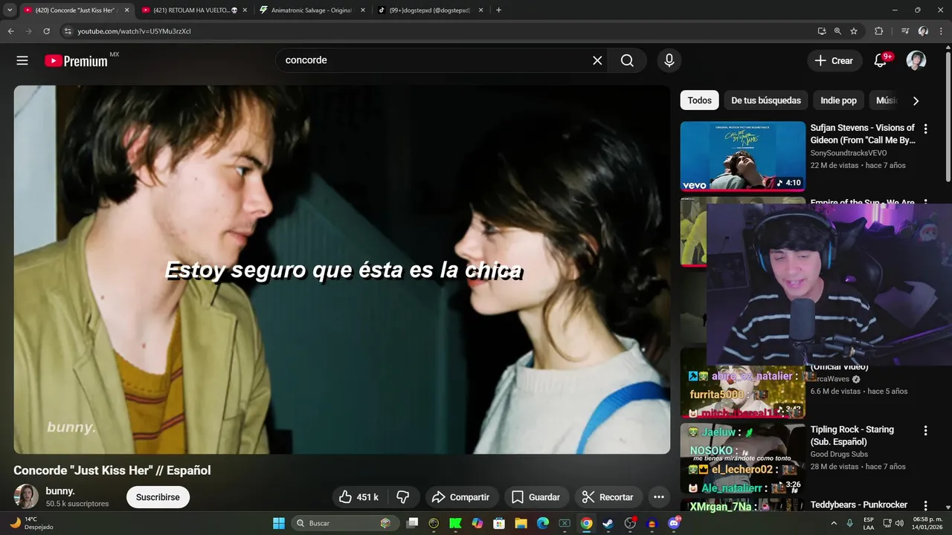
Task: Clear the search text with the X
Action: click(x=597, y=61)
